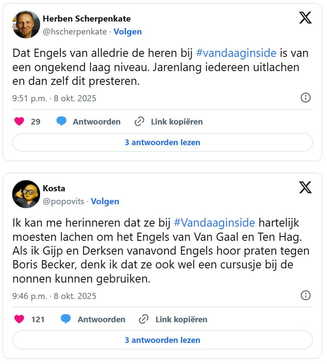
Task: Click the X logo on Herben Scherpenkate's tweet
Action: point(305,18)
